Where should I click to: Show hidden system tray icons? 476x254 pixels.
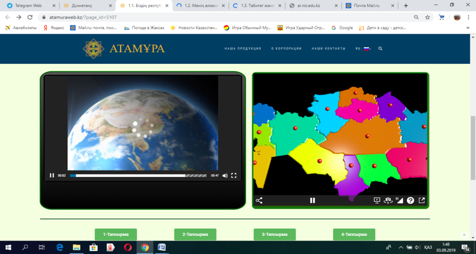[400, 247]
